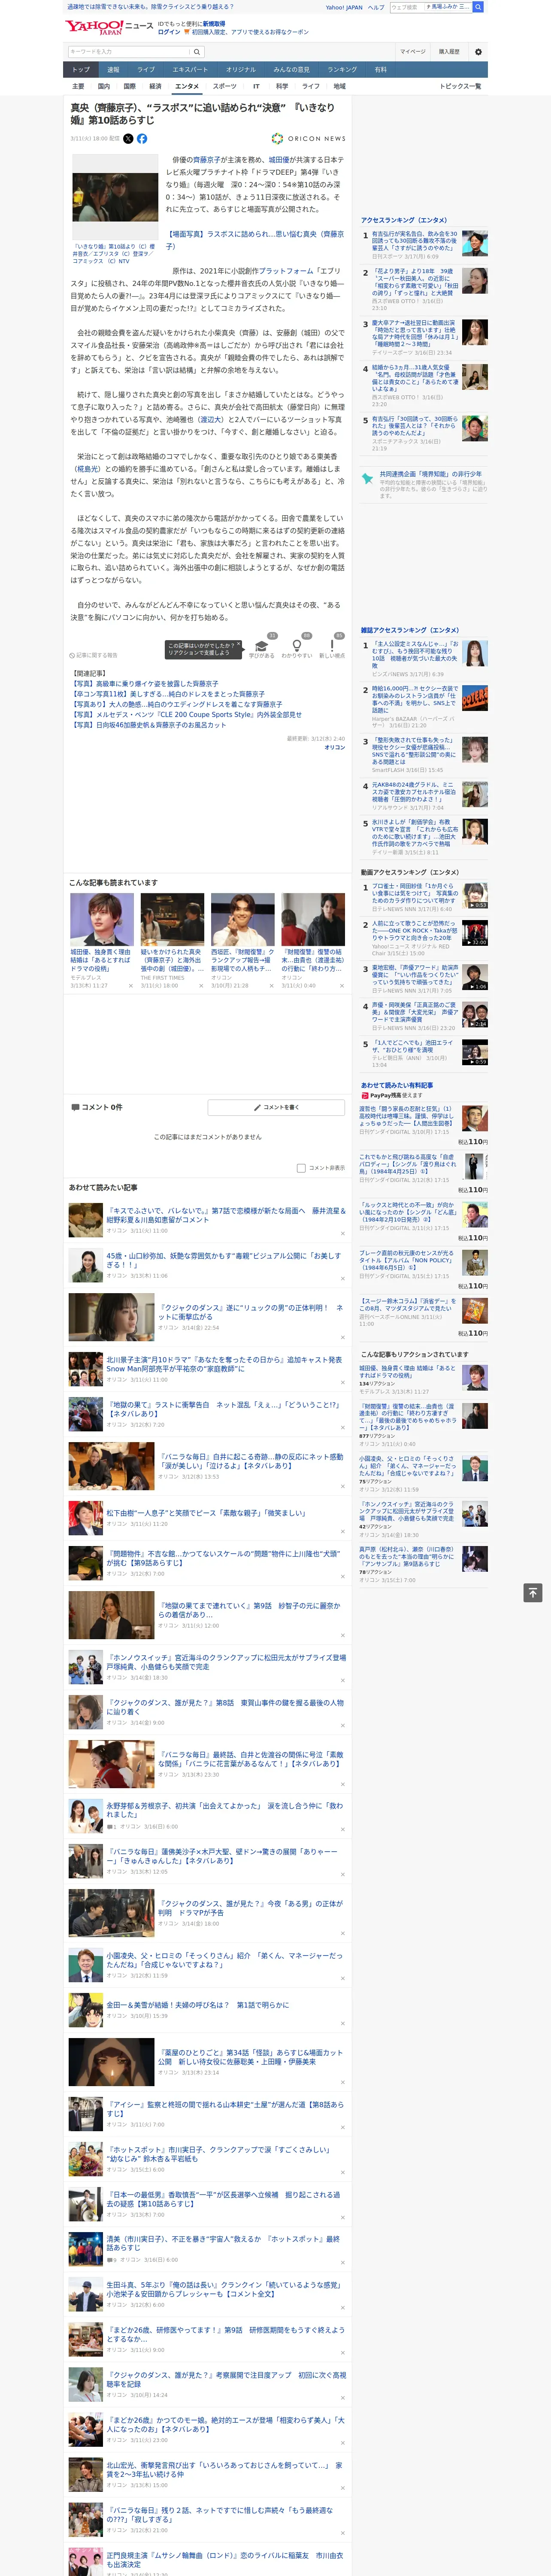Click the 購入履歴 button
The height and width of the screenshot is (2576, 551).
tap(449, 52)
